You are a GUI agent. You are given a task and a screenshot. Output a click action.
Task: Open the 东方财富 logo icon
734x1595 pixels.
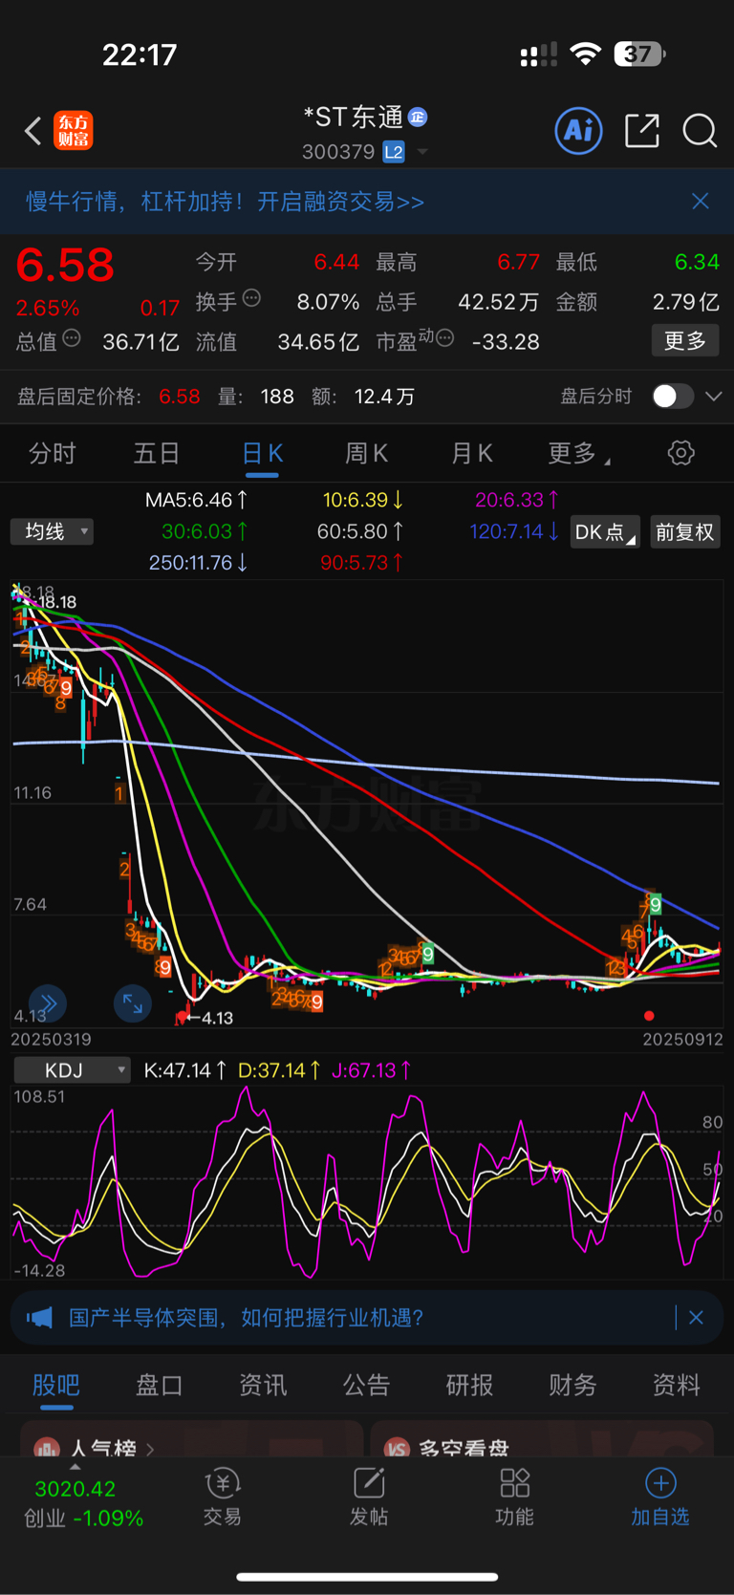74,131
